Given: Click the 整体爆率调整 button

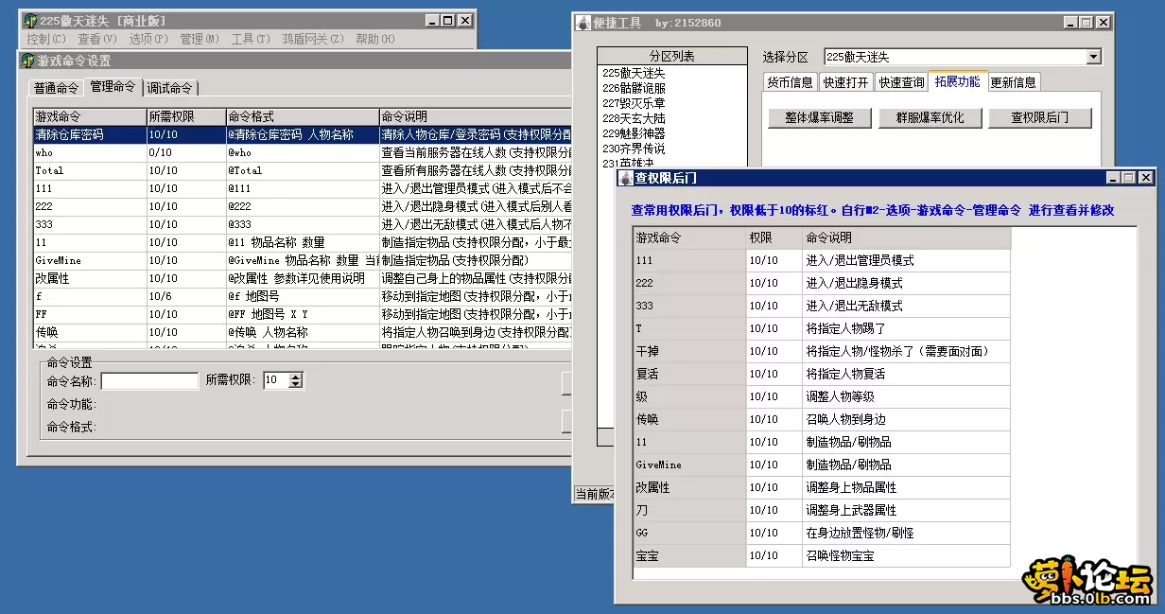Looking at the screenshot, I should 819,118.
